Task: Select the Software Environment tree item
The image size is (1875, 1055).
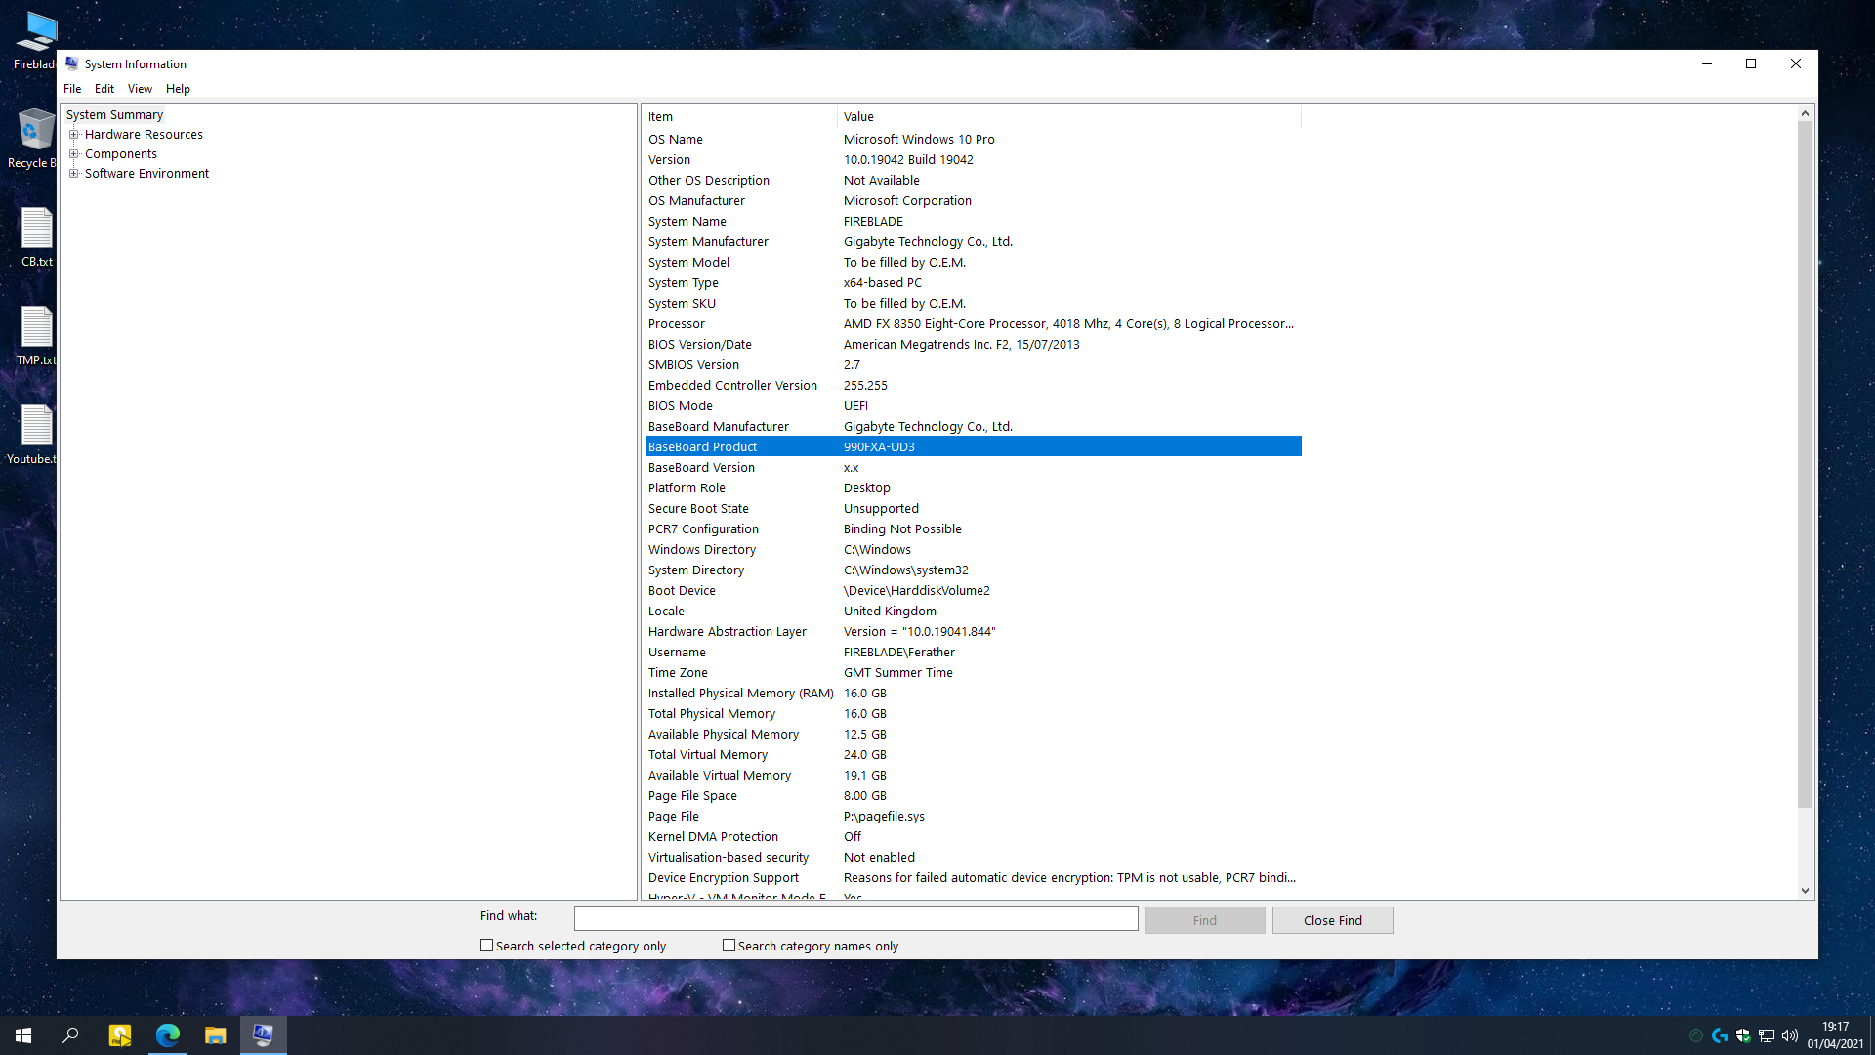Action: [146, 174]
